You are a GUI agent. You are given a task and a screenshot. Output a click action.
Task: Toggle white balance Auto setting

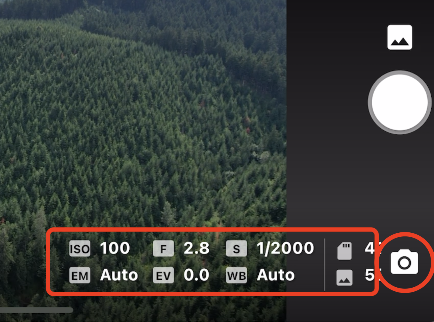[276, 275]
